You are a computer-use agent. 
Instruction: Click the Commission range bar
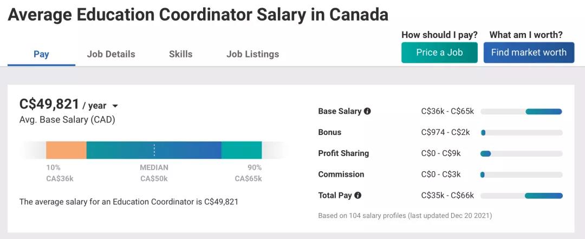(483, 175)
